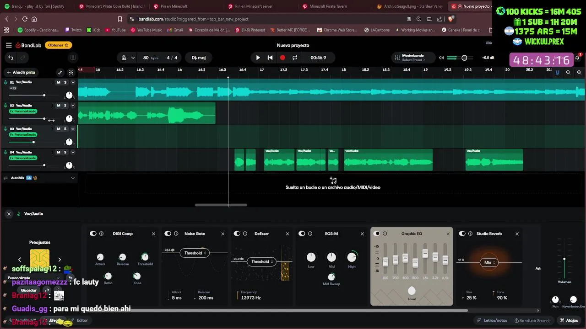Toggle loop cycle playback icon
This screenshot has height=329, width=586.
pos(295,58)
